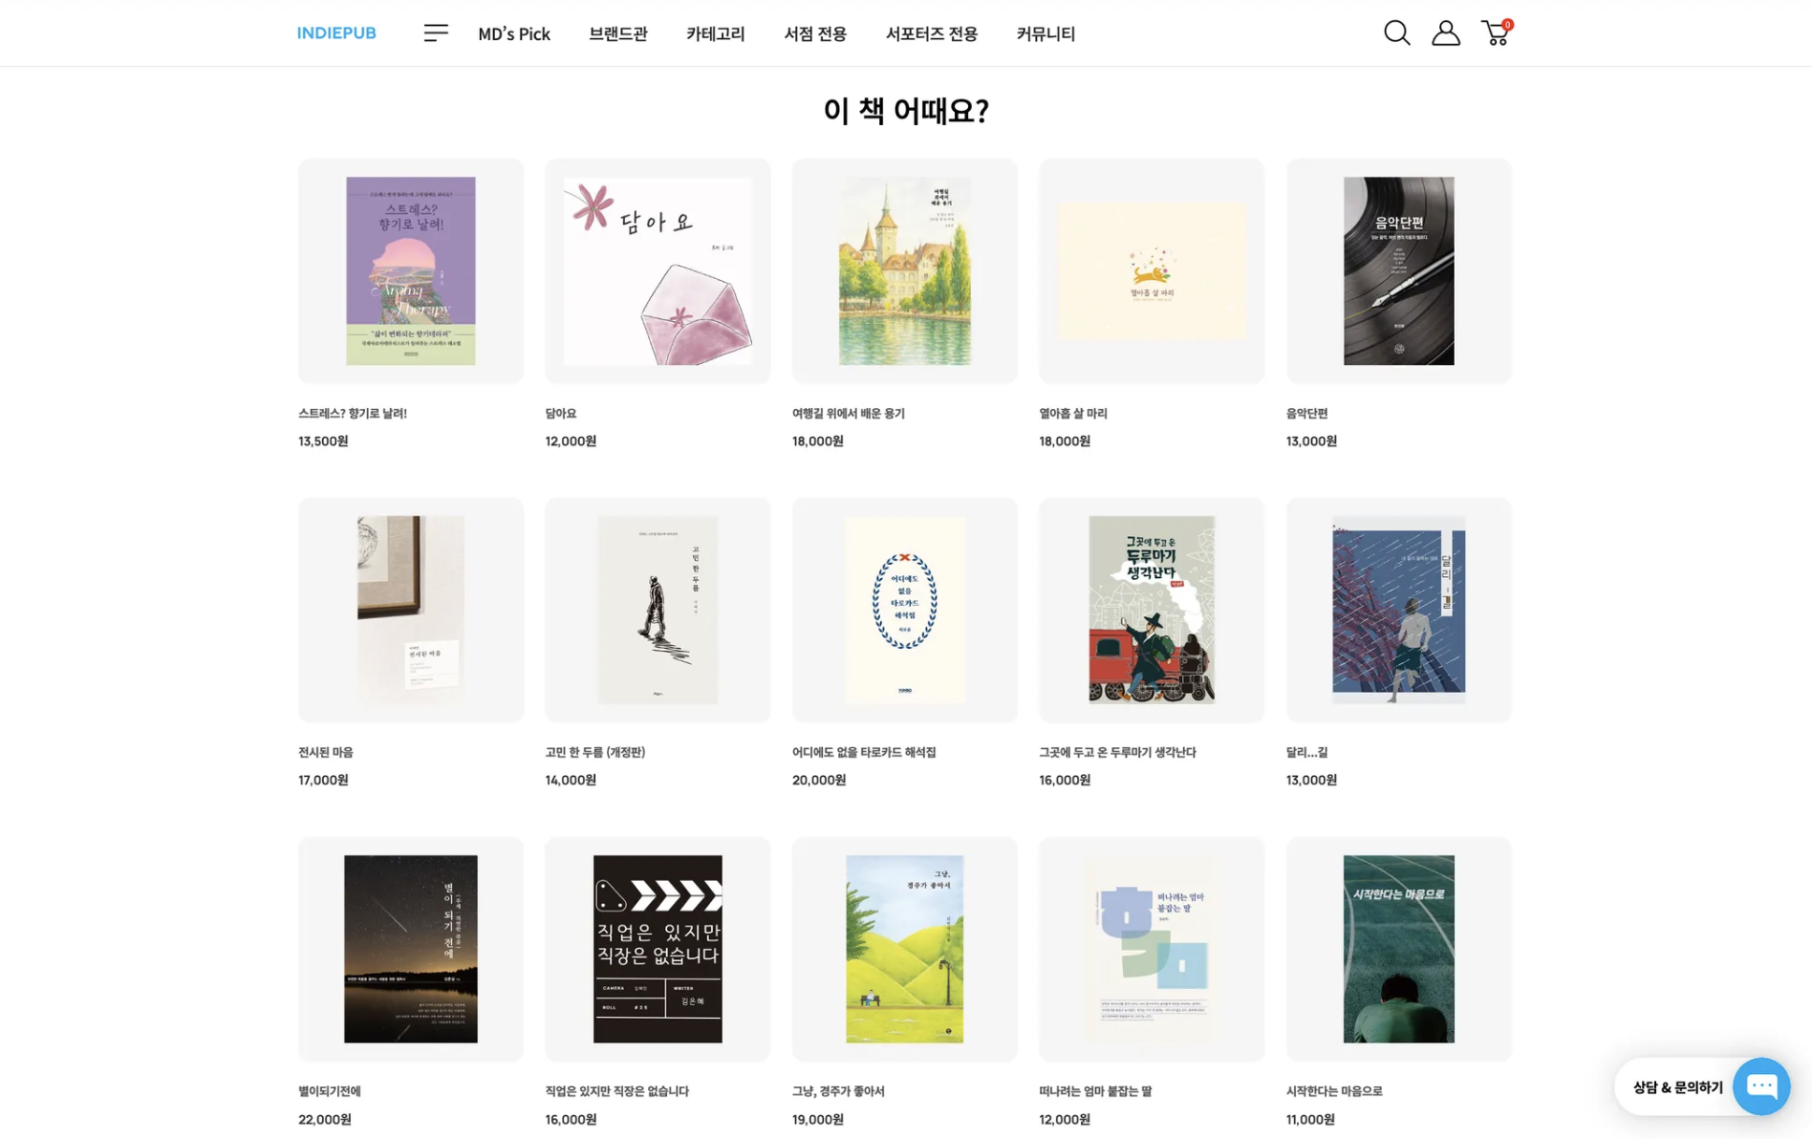Open the 어디에도 없을 타로카드 해석집 title link
This screenshot has width=1812, height=1139.
[x=864, y=752]
